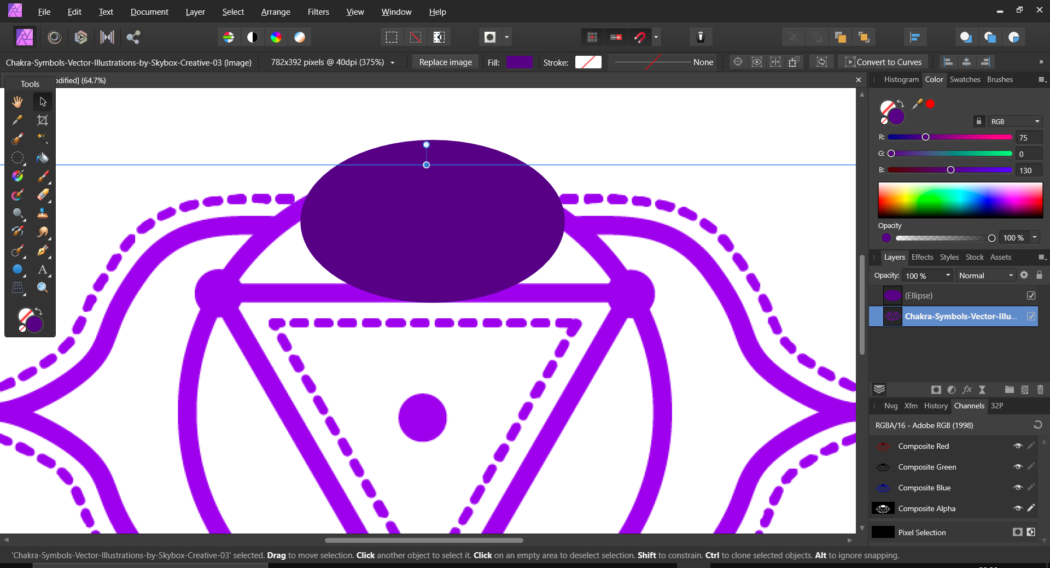1050x568 pixels.
Task: Click Move to Front arrange icon
Action: point(864,37)
